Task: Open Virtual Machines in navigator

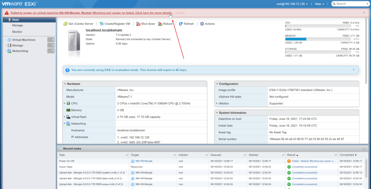Action: point(24,40)
